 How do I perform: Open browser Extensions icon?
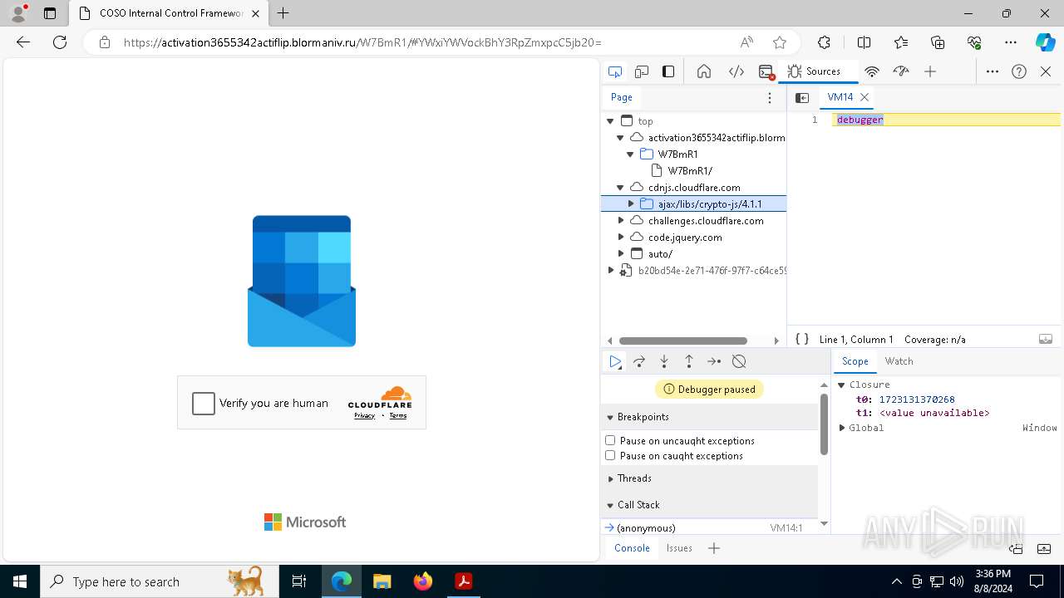click(x=824, y=42)
